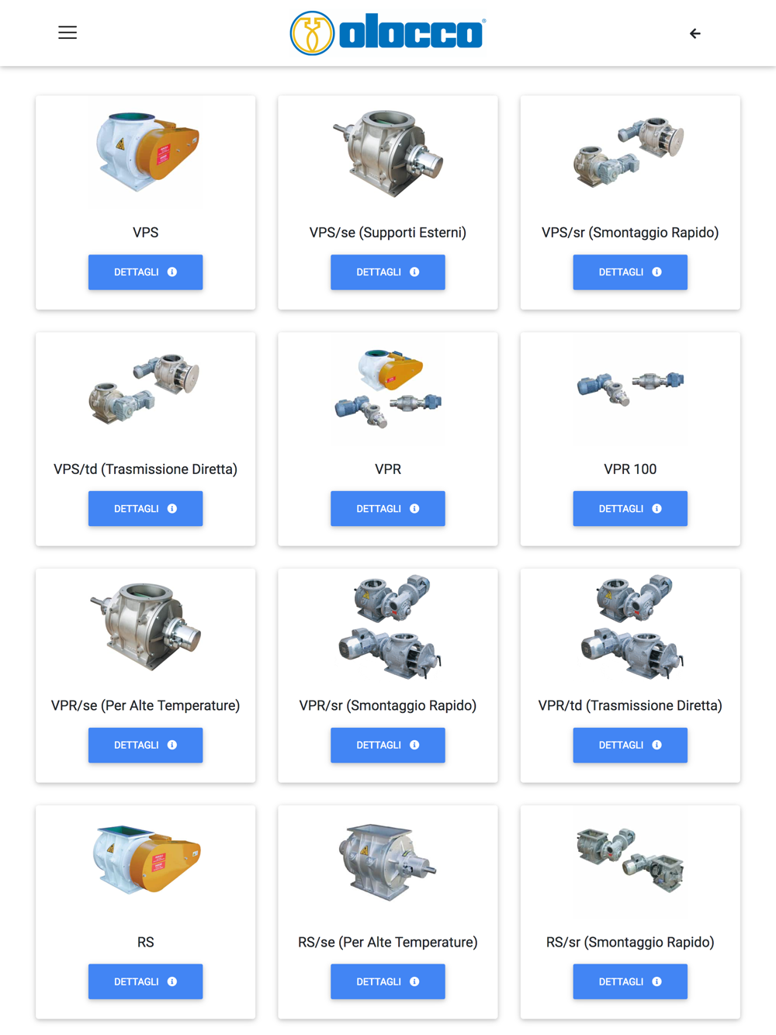Screen dimensions: 776x1035
Task: Click the VPS/se (Supporti Esterni) title
Action: (x=388, y=233)
